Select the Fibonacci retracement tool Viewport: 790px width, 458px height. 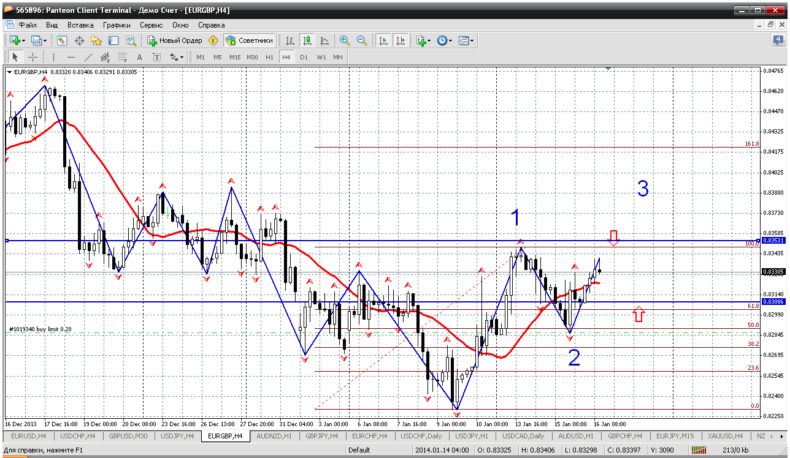point(122,57)
